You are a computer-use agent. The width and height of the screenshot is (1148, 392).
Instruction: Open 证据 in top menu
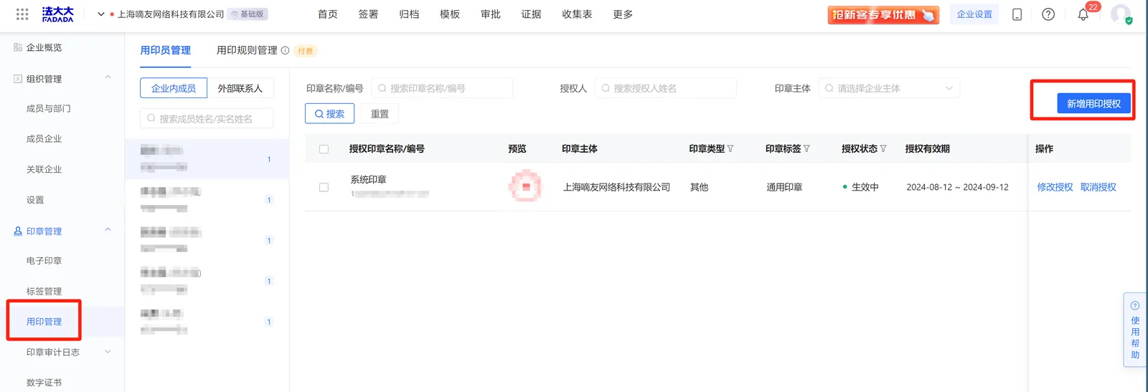pyautogui.click(x=532, y=14)
